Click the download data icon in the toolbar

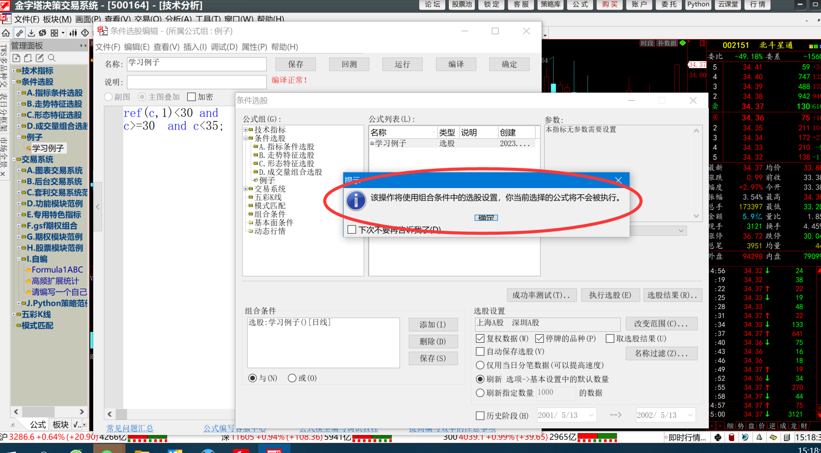tap(31, 33)
